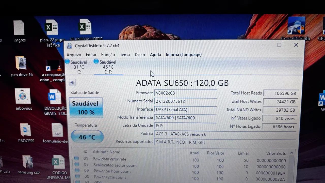Viewport: 325px width, 183px height.
Task: Click the Limiar column header
Action: pyautogui.click(x=243, y=153)
